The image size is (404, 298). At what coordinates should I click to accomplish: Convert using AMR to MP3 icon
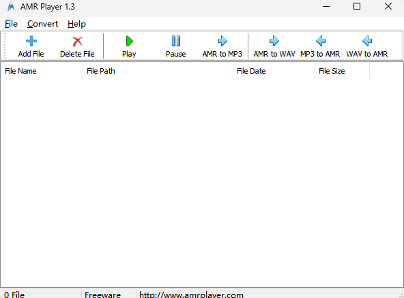pos(222,41)
